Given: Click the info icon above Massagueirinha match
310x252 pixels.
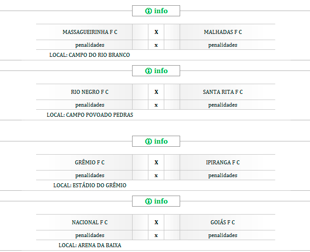Looking at the screenshot, I should coord(148,11).
